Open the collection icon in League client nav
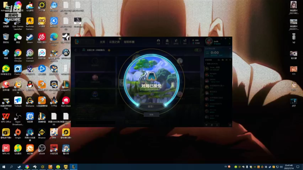The image size is (303, 170). (167, 42)
